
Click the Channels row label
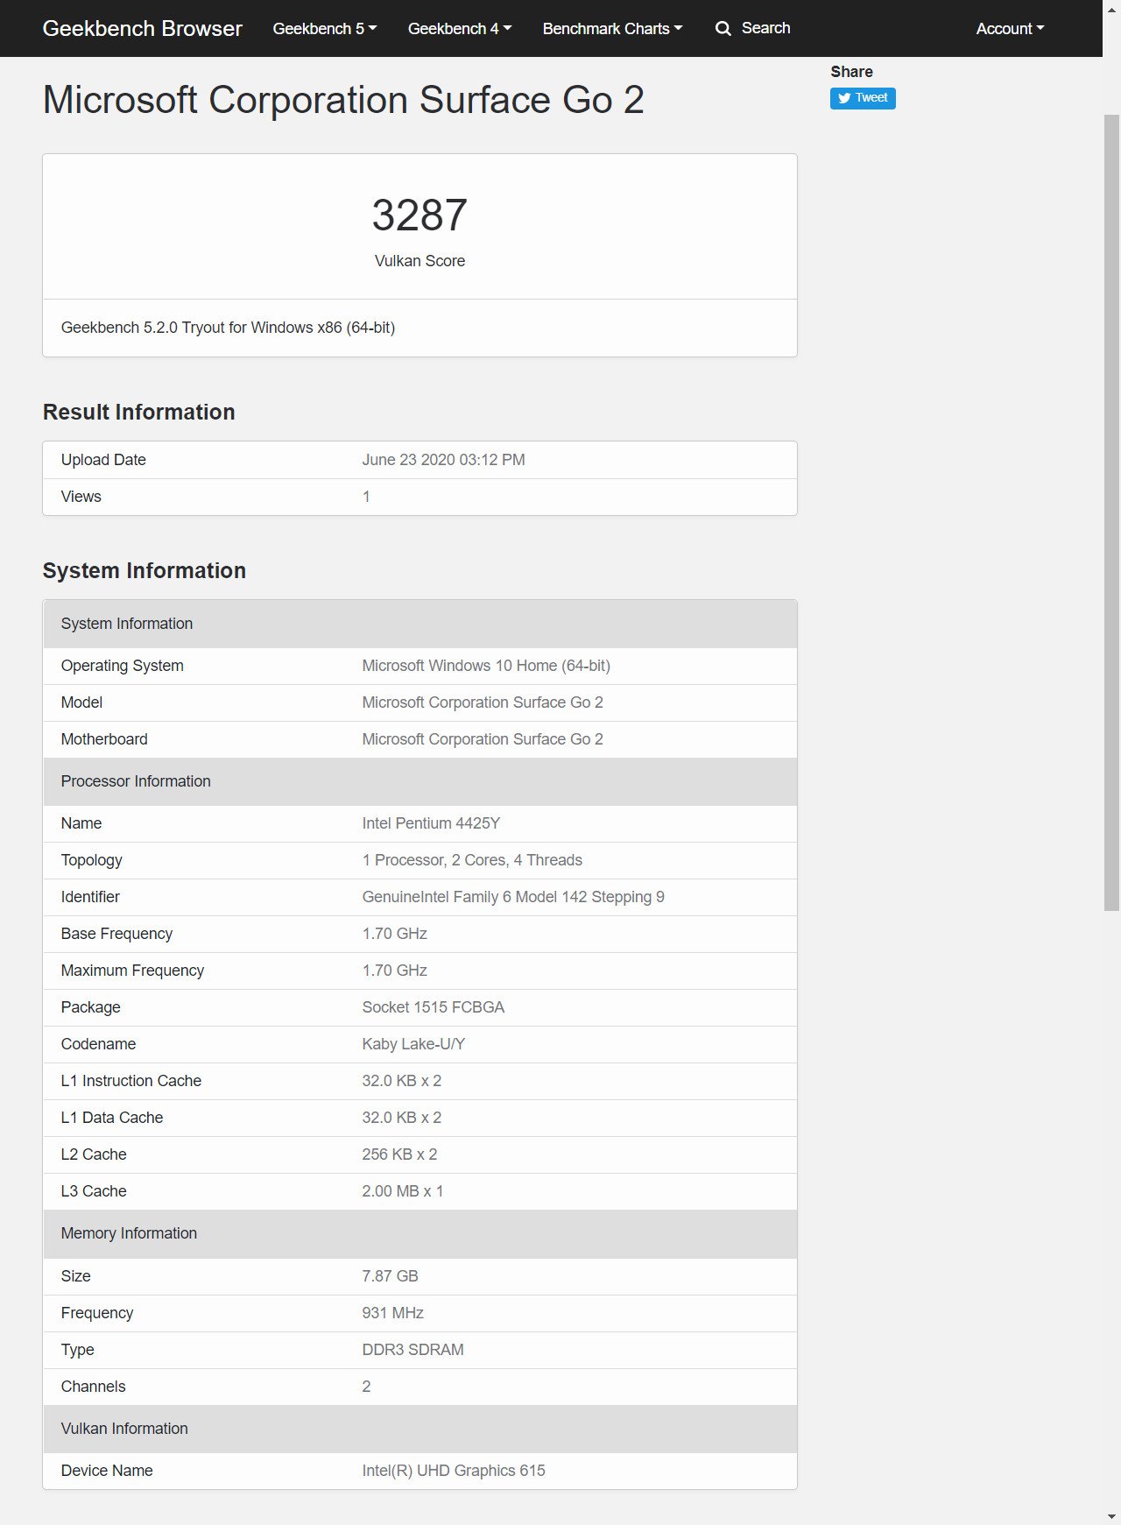pyautogui.click(x=93, y=1387)
